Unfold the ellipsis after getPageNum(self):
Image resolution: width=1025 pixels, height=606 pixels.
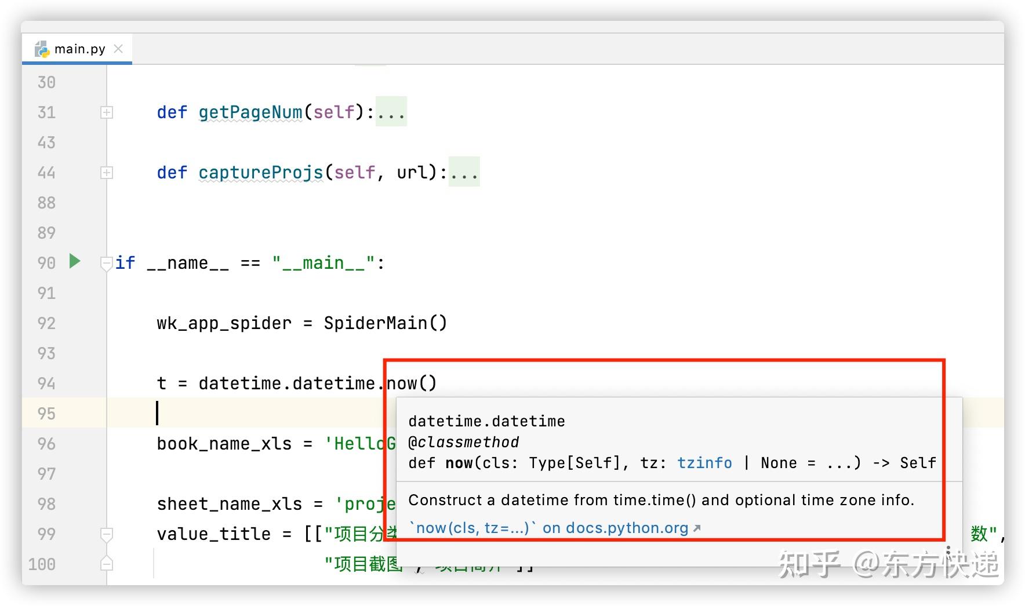pyautogui.click(x=391, y=112)
